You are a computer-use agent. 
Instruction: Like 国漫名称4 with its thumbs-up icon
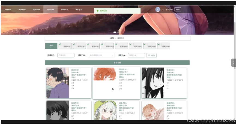coord(72,116)
